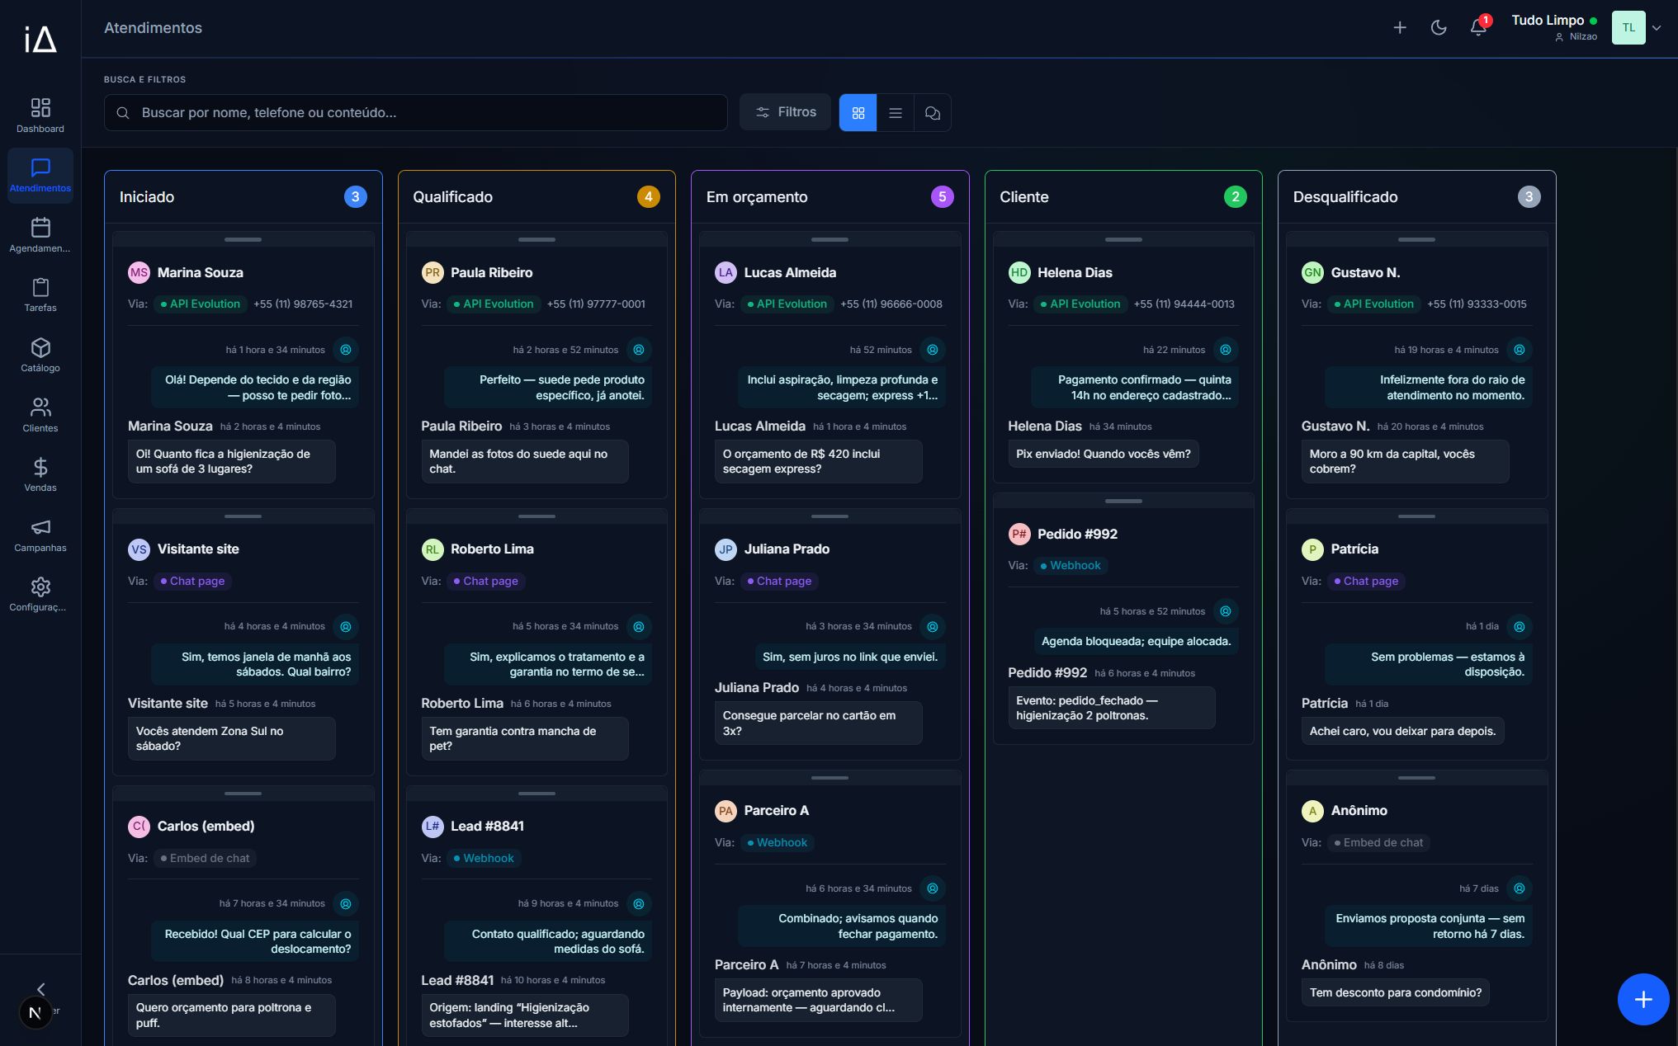The height and width of the screenshot is (1046, 1678).
Task: Switch to kanban grid view
Action: [x=858, y=112]
